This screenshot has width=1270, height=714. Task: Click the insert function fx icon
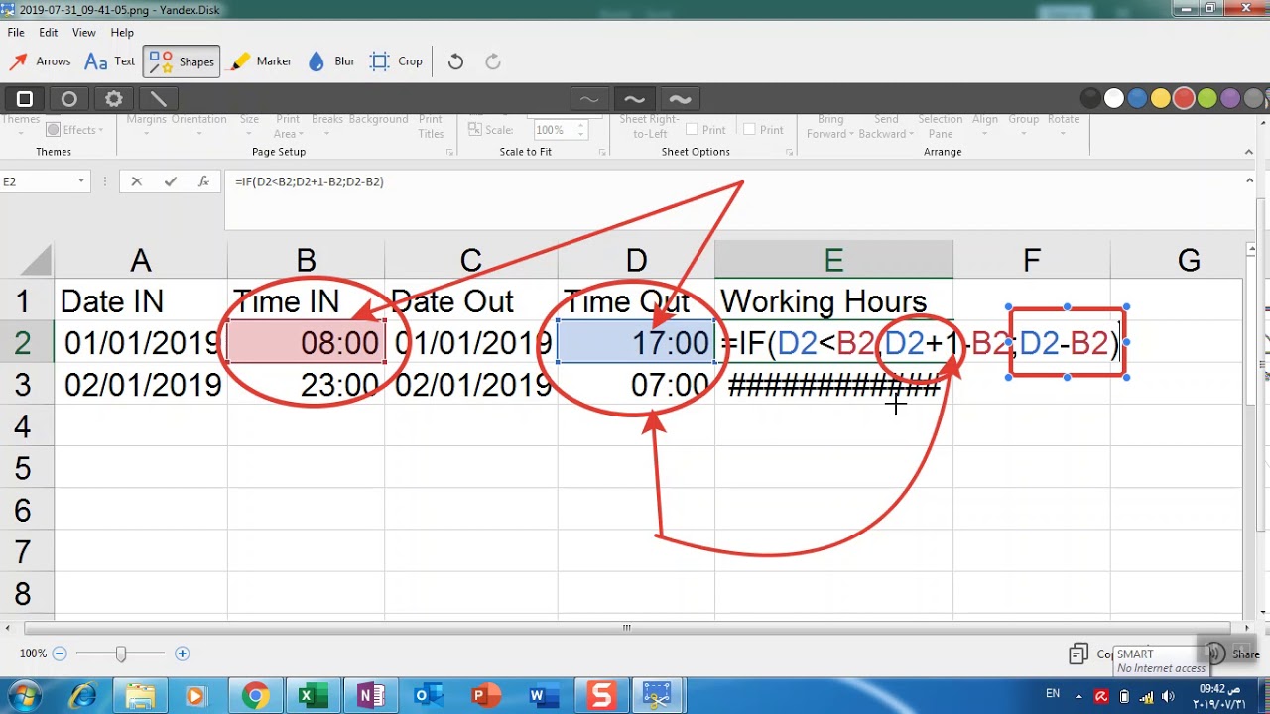(x=203, y=181)
